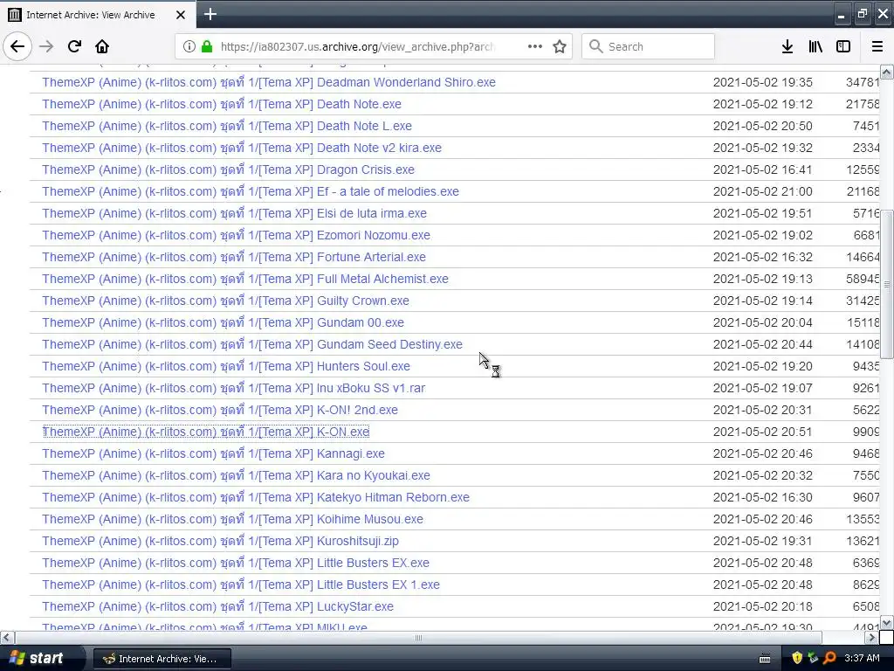Click the archive.org URL address field
The height and width of the screenshot is (671, 894).
356,46
